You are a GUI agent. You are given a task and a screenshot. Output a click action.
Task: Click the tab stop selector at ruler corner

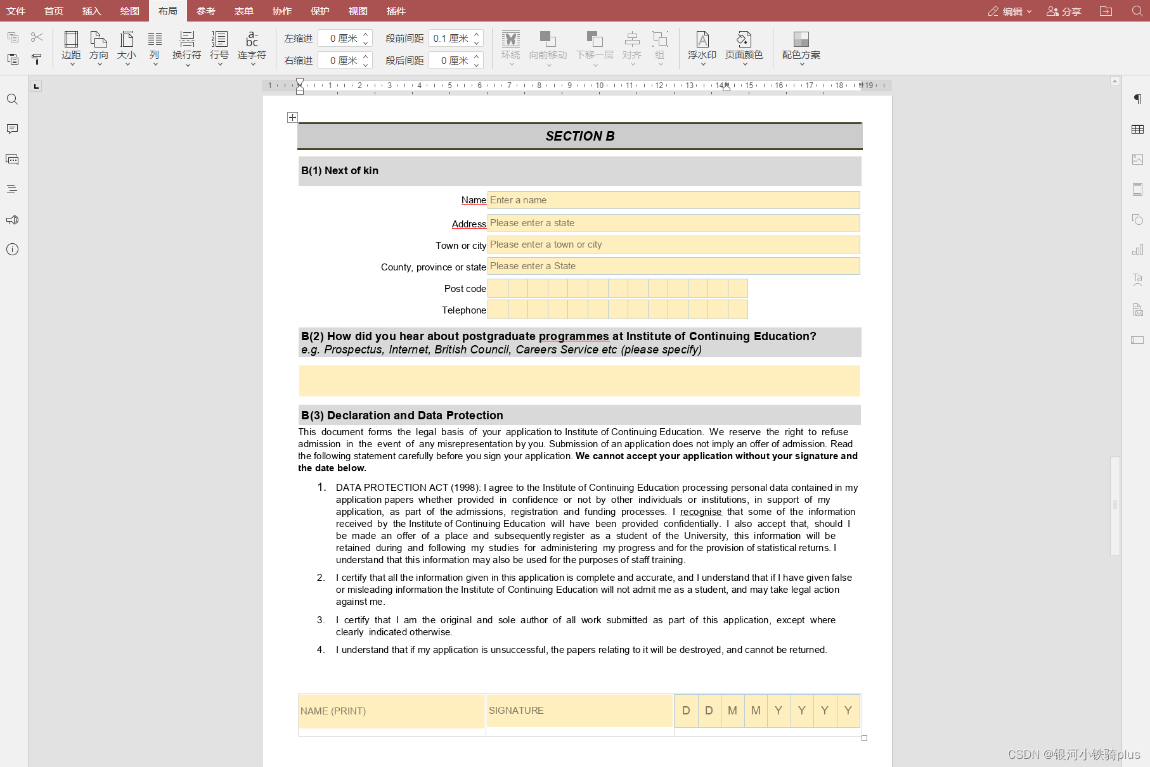pyautogui.click(x=36, y=86)
